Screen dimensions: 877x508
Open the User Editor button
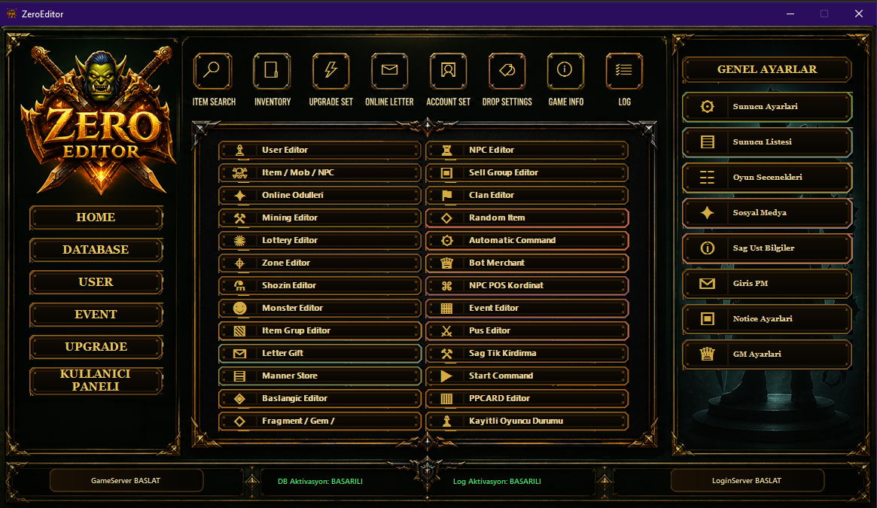pos(319,150)
